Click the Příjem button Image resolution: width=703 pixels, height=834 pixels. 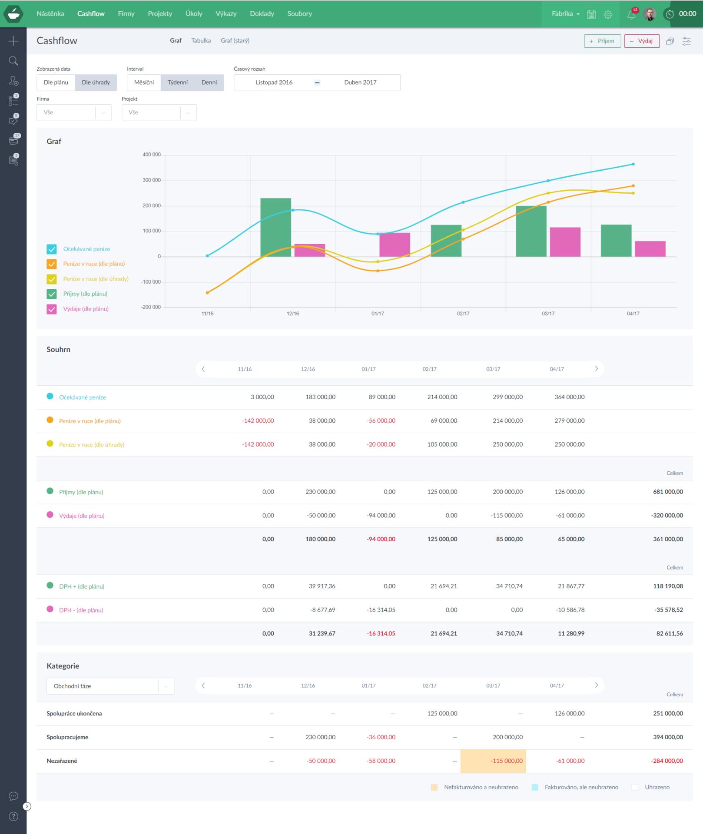[x=602, y=41]
